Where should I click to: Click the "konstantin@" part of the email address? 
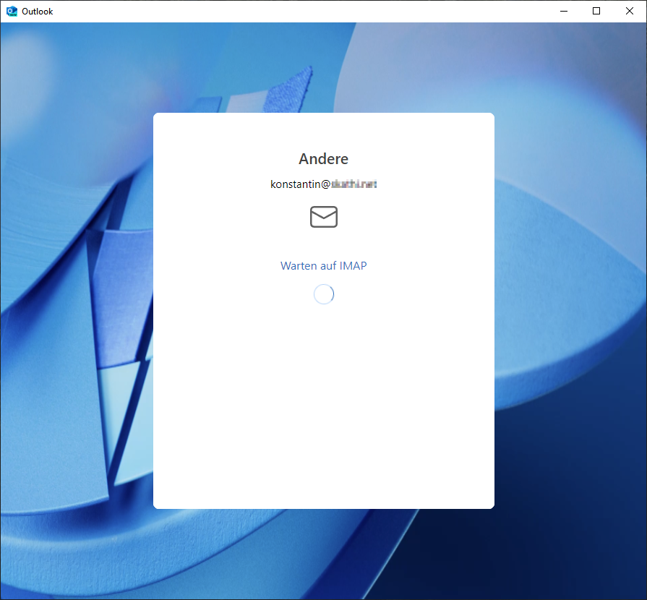[x=300, y=184]
